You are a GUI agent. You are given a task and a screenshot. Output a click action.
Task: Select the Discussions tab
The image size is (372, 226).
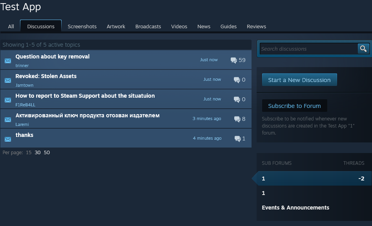click(x=41, y=26)
